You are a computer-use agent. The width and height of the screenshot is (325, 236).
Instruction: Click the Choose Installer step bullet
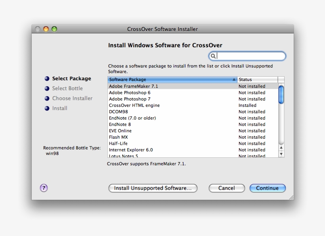coord(47,99)
